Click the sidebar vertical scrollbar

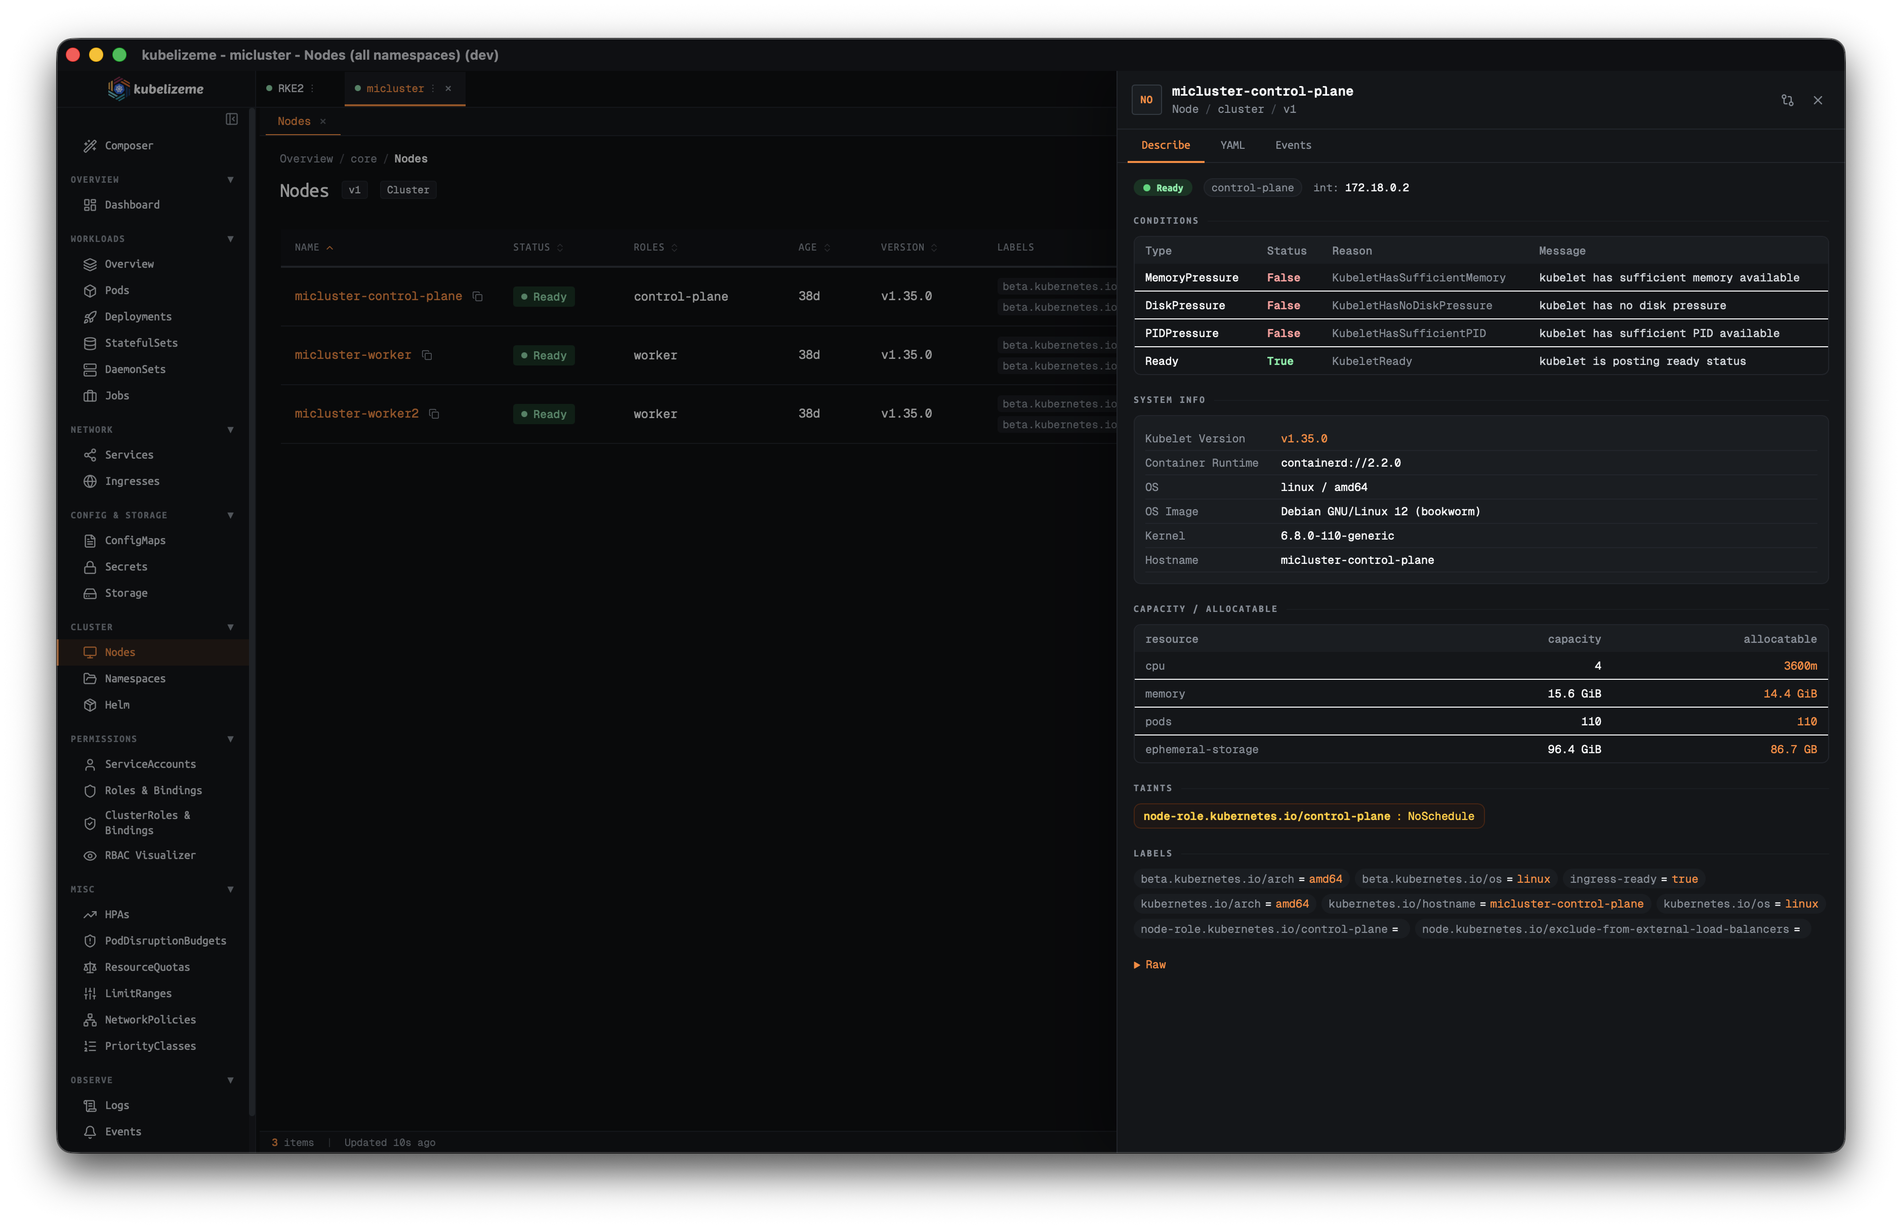[252, 612]
